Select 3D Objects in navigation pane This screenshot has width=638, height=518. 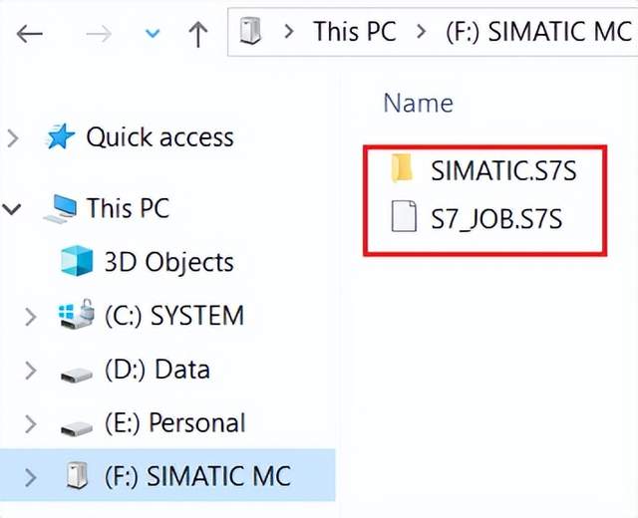168,263
